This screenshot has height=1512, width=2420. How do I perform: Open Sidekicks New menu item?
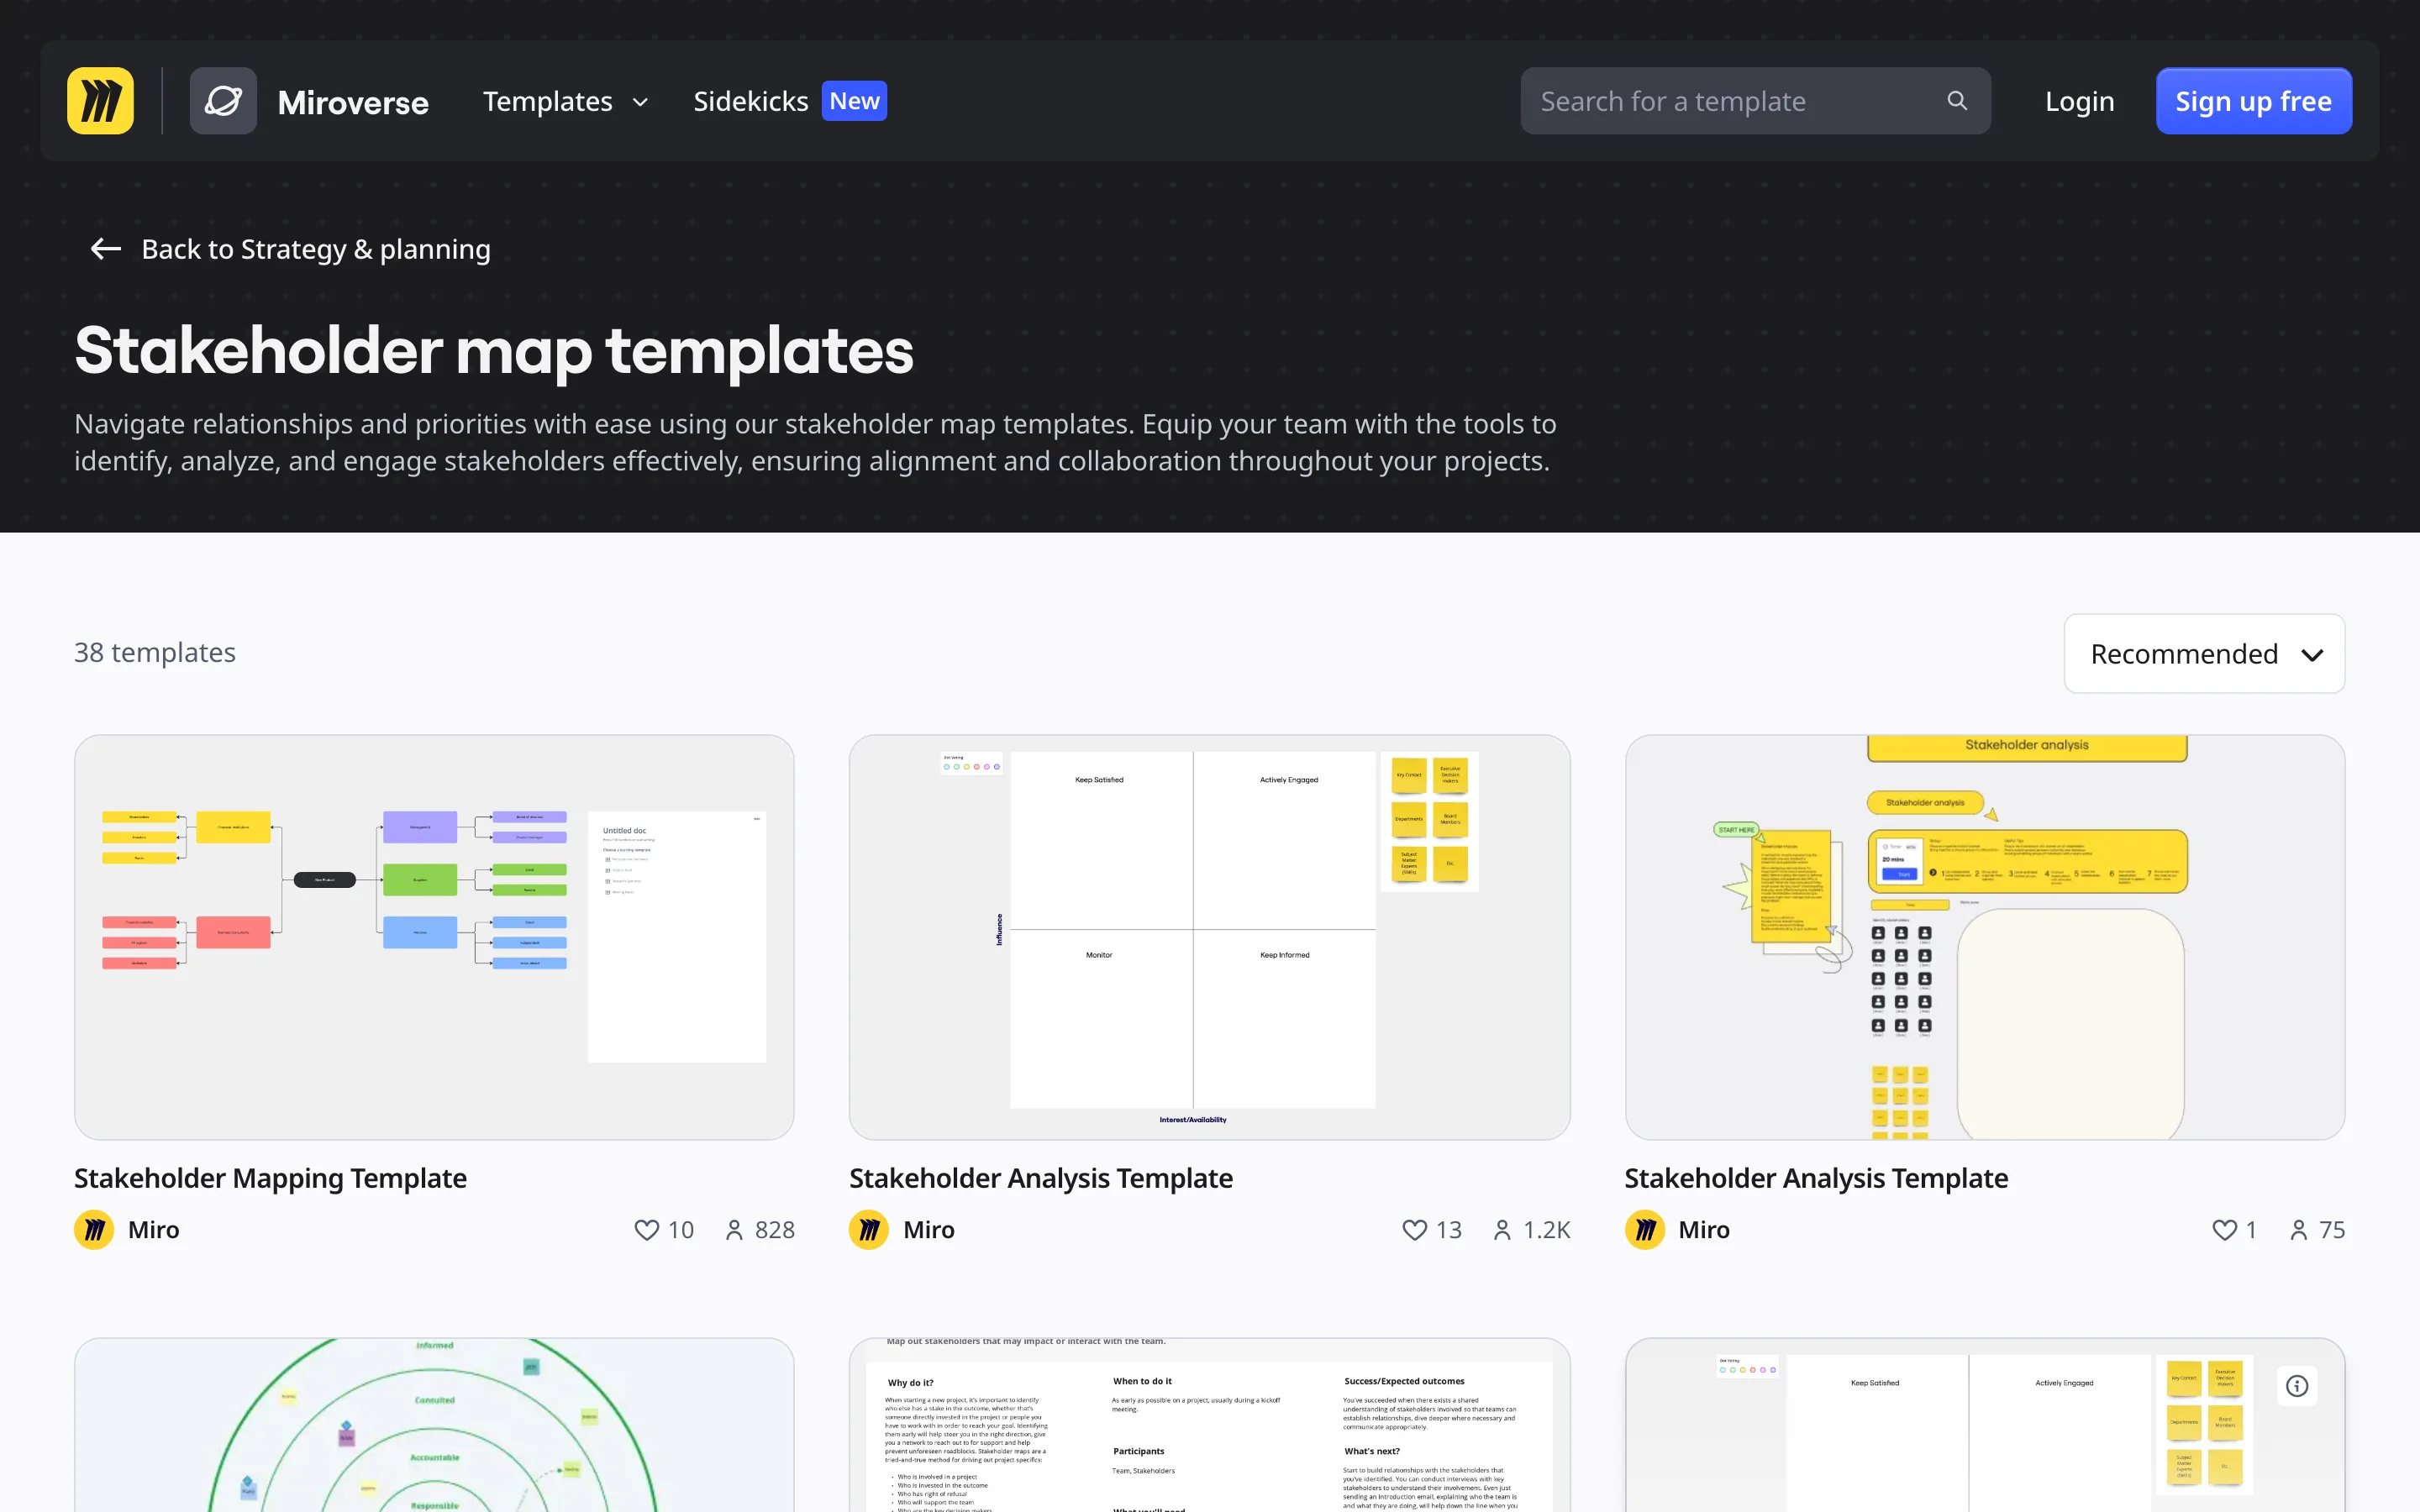coord(789,101)
